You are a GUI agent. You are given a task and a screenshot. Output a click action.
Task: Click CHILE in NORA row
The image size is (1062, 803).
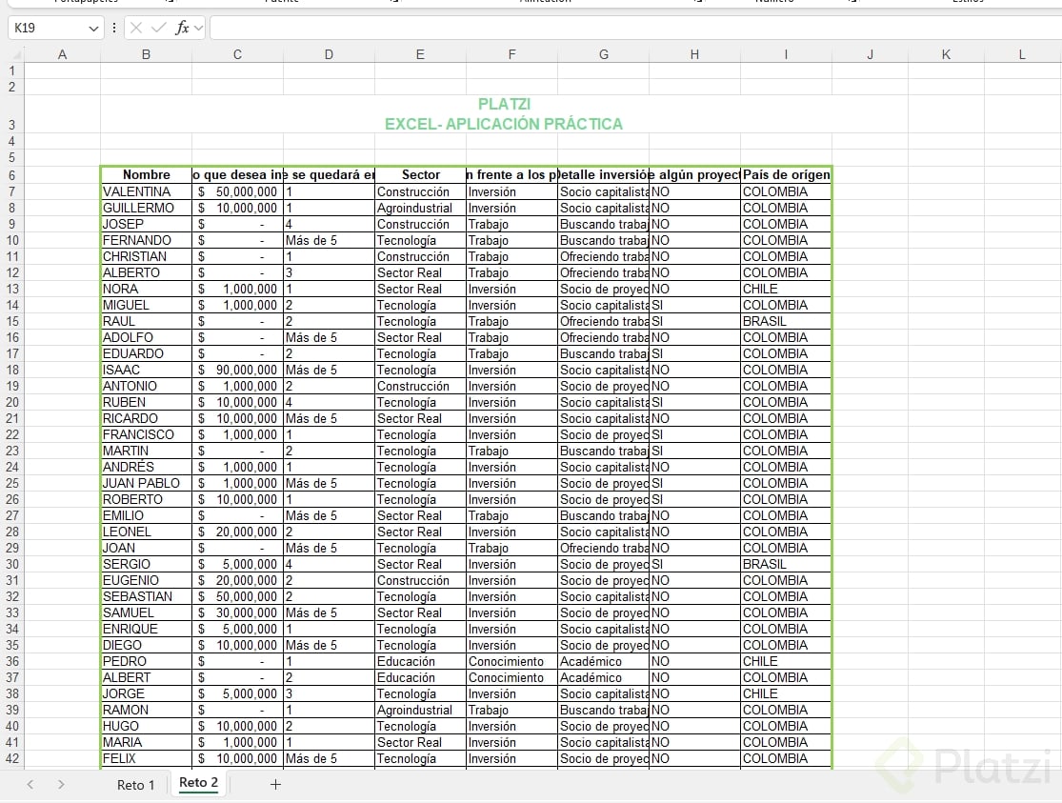(x=786, y=290)
